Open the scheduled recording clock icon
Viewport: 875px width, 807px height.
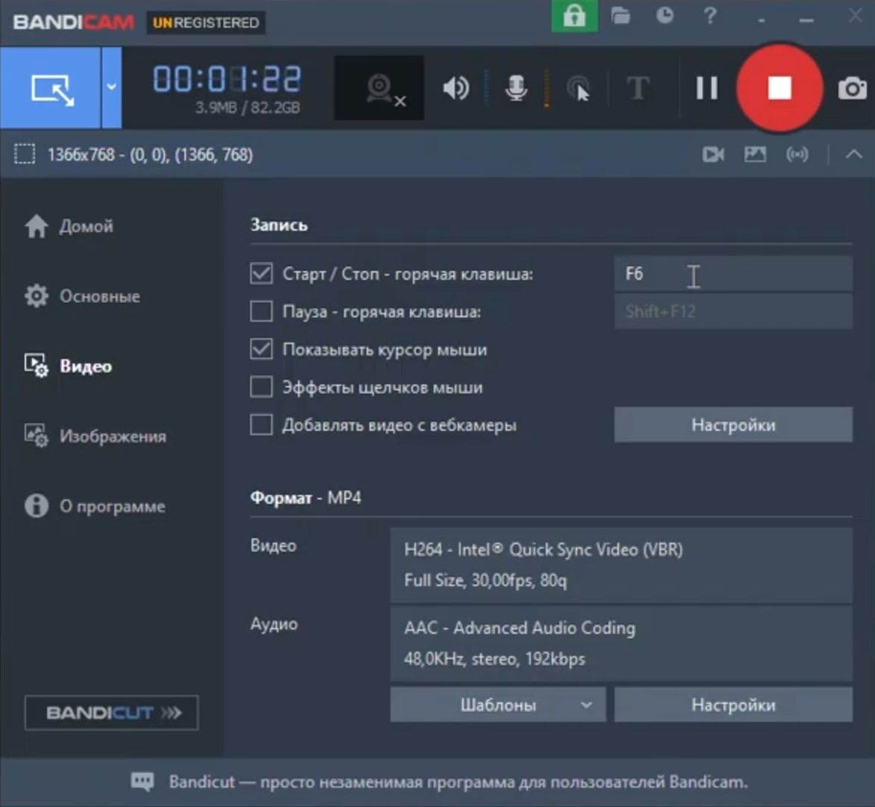click(664, 16)
